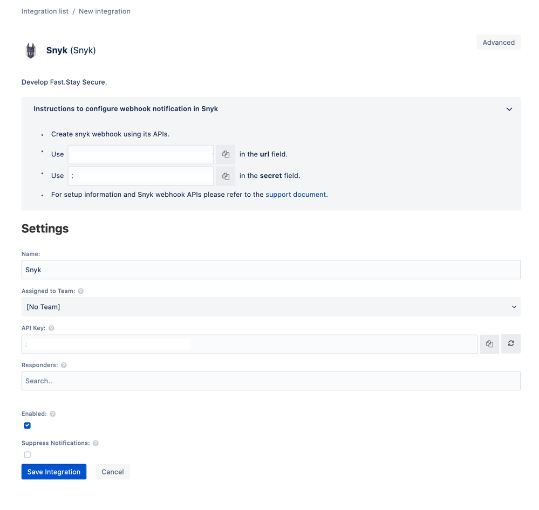Image resolution: width=539 pixels, height=510 pixels.
Task: Click the 'Instructions to configure webhook notification' title
Action: pos(126,109)
